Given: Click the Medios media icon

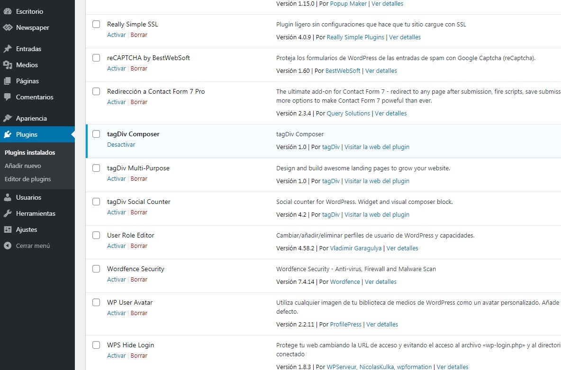Looking at the screenshot, I should tap(8, 65).
